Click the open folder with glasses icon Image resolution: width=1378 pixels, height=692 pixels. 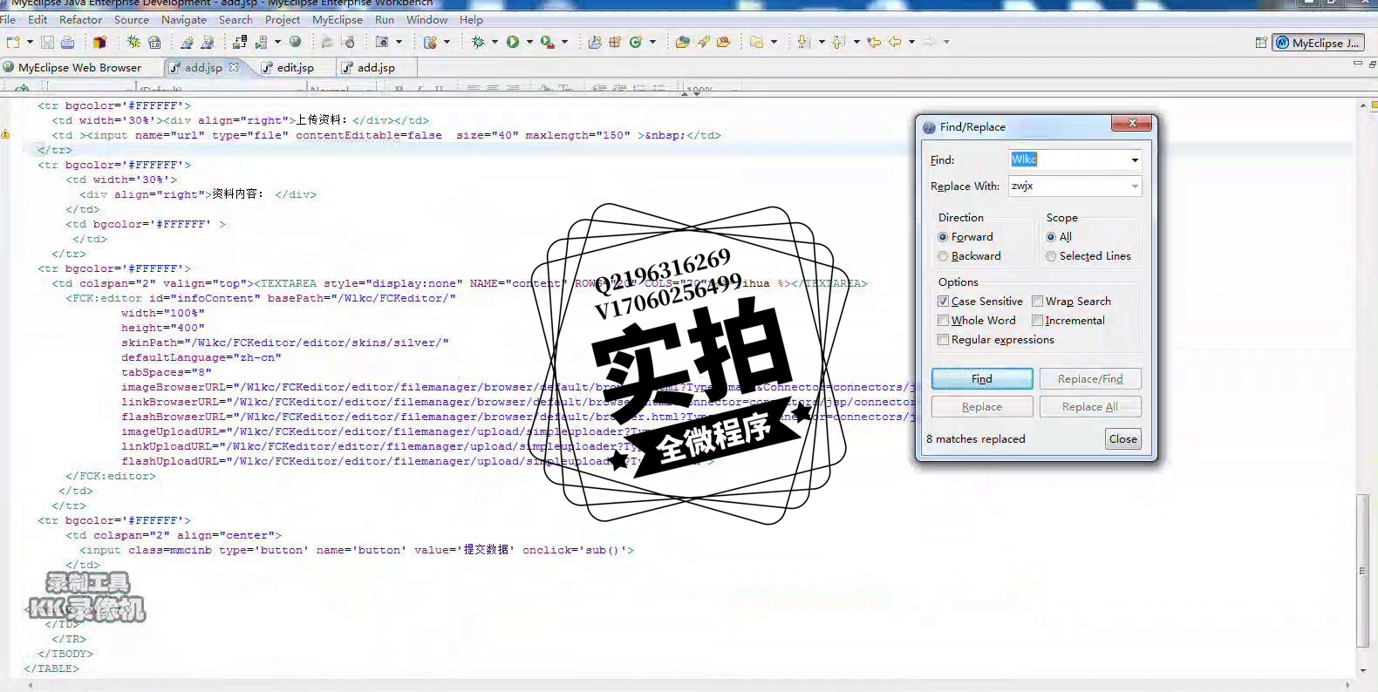click(723, 42)
